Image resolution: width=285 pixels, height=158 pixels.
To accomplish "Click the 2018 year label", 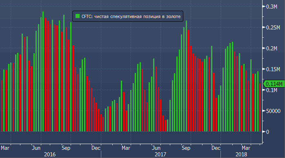I will point(241,155).
